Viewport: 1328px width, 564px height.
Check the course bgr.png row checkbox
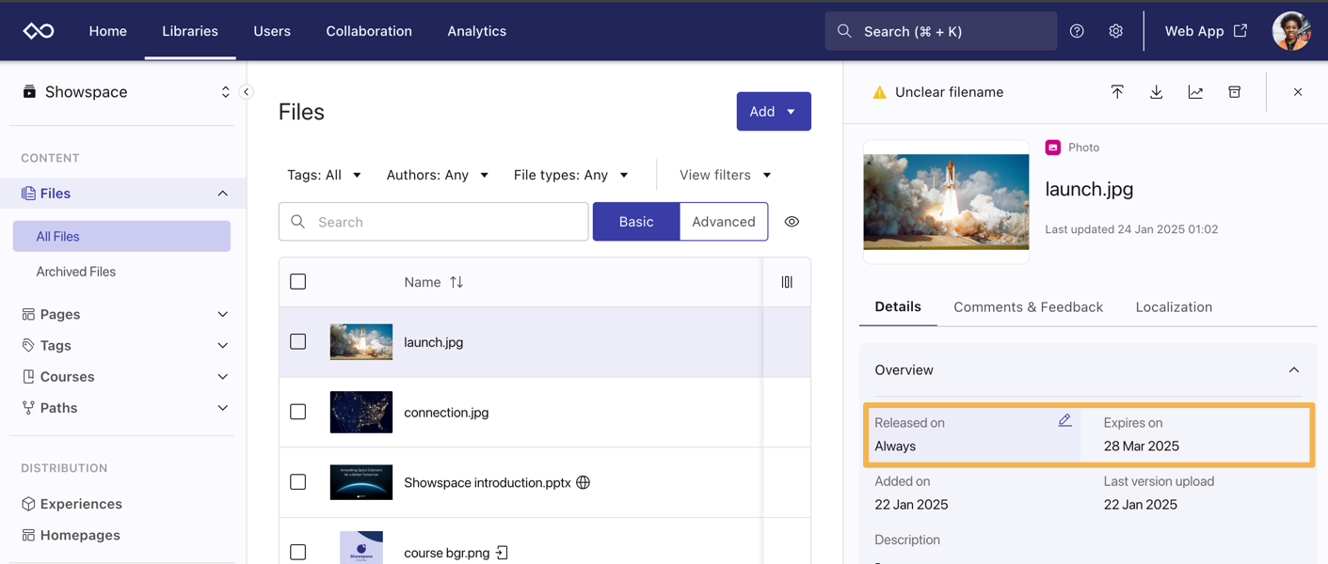tap(298, 553)
